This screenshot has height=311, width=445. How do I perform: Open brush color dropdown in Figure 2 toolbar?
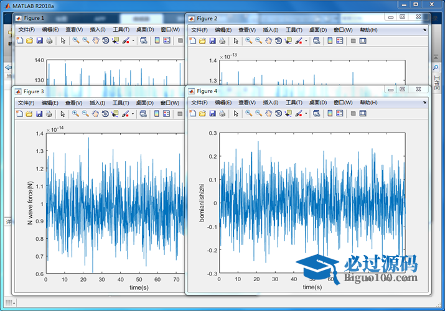tap(306, 41)
